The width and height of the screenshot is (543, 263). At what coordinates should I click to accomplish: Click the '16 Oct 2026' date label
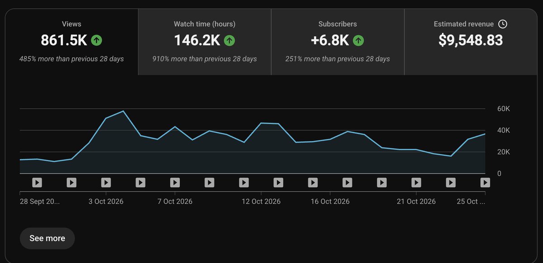(x=330, y=202)
